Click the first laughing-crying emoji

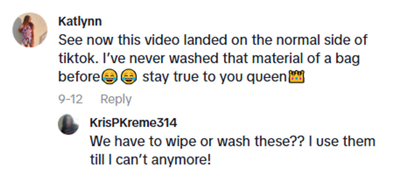pos(109,77)
